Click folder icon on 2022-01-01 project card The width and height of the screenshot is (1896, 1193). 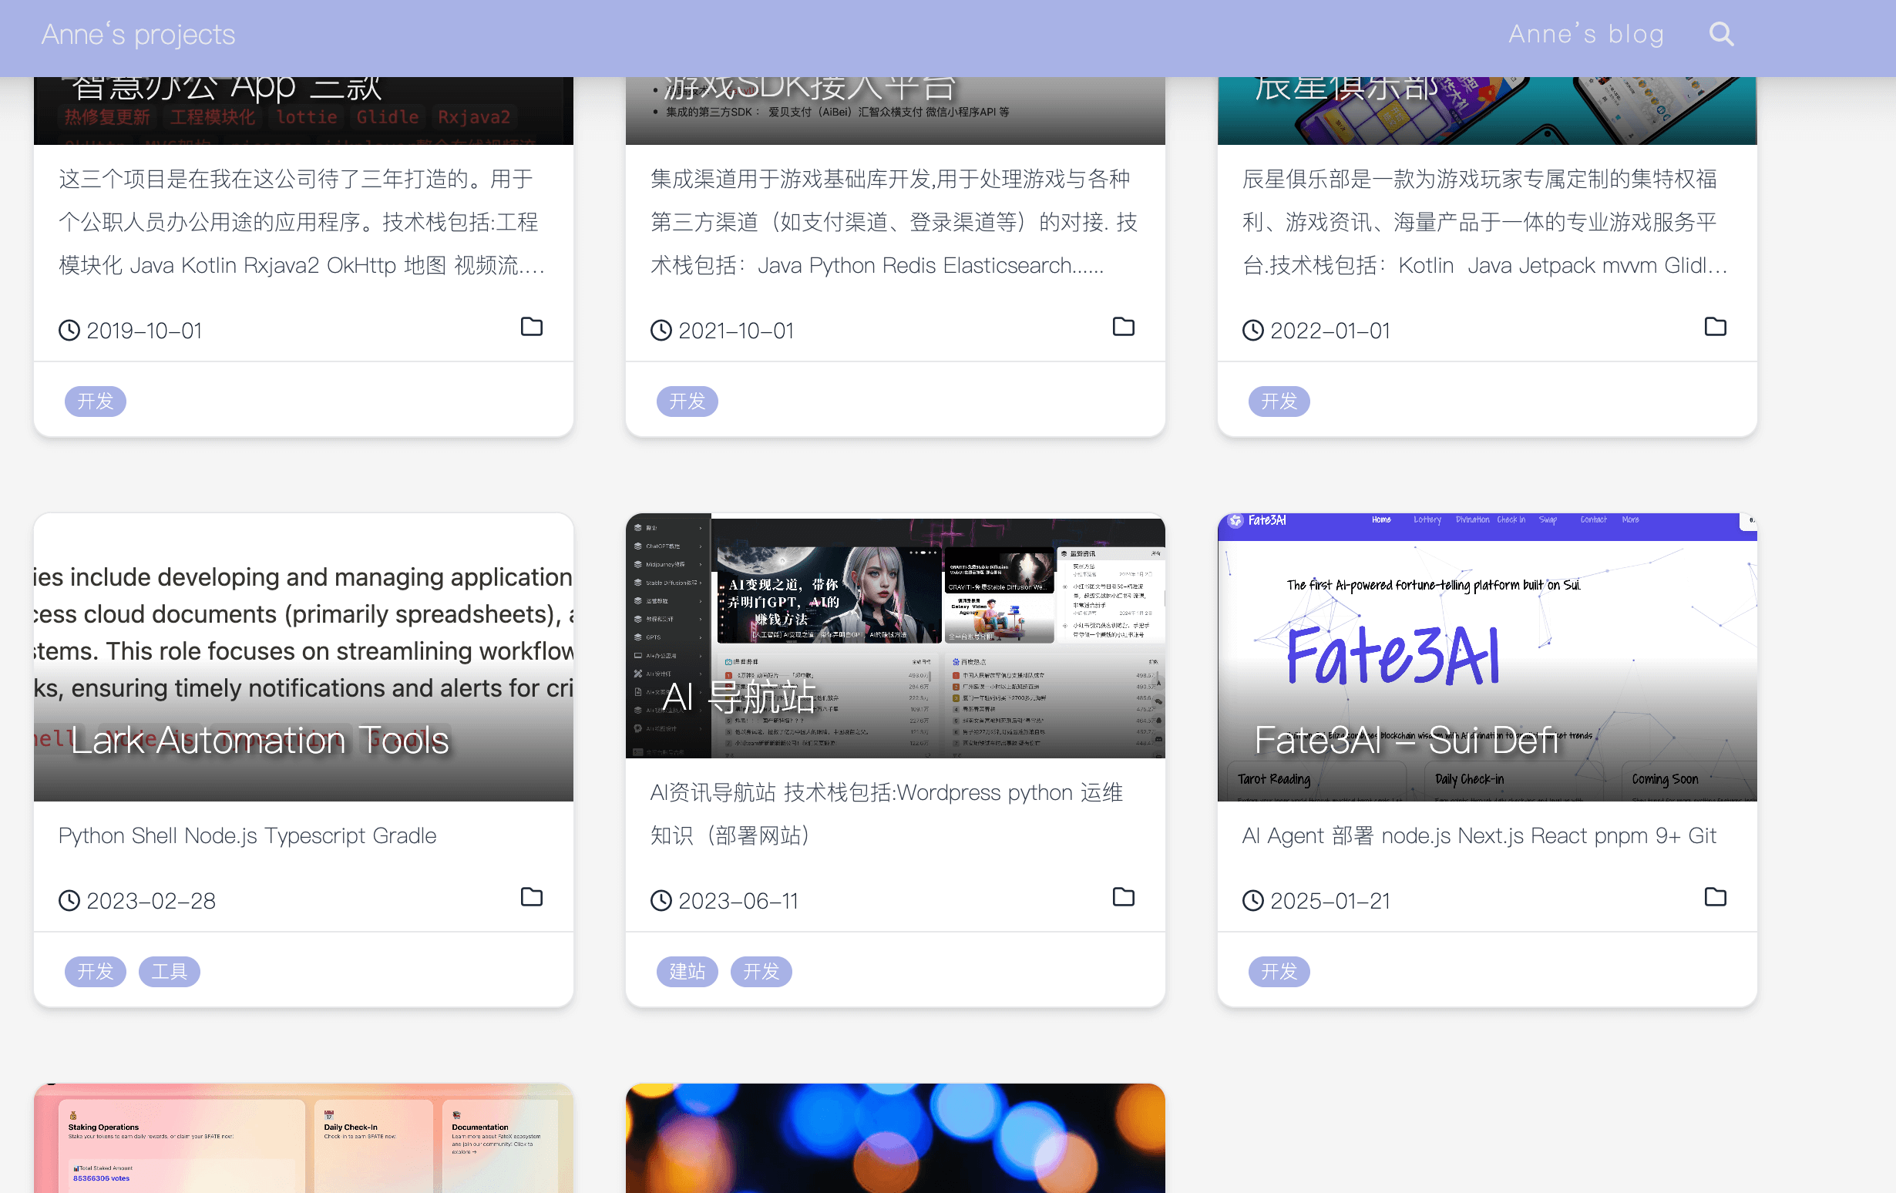tap(1715, 327)
